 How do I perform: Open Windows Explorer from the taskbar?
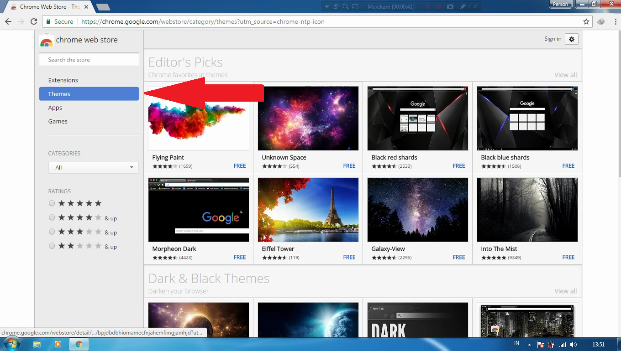[37, 344]
